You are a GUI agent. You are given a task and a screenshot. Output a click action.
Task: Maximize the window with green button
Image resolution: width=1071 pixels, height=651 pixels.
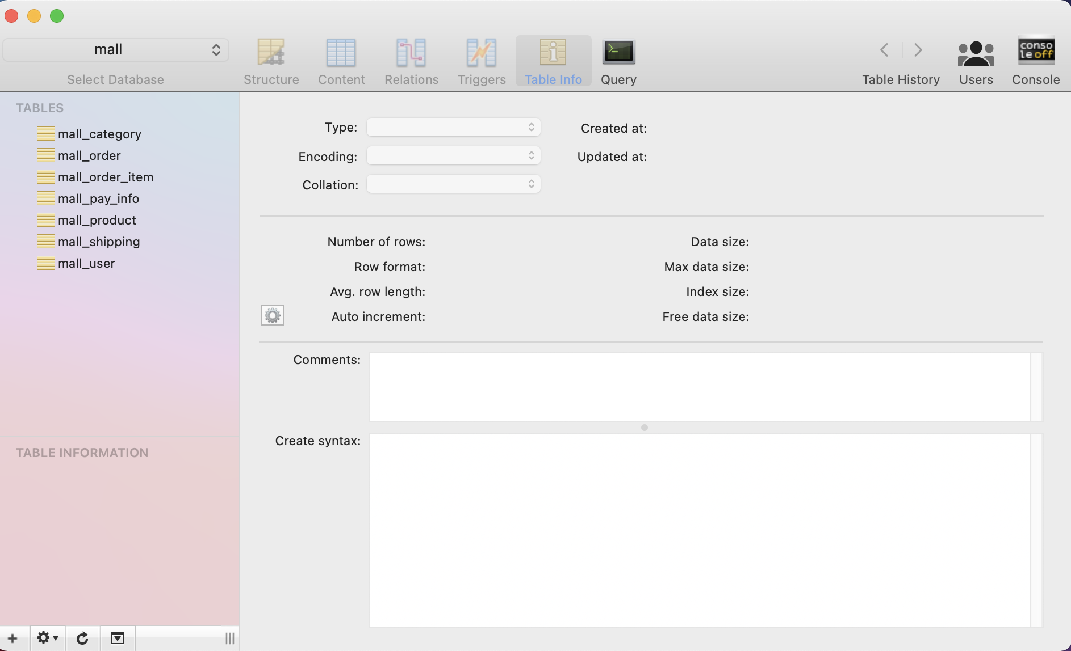(57, 16)
